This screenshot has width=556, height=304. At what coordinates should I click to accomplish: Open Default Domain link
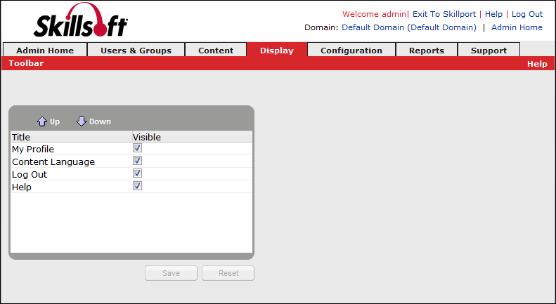409,27
